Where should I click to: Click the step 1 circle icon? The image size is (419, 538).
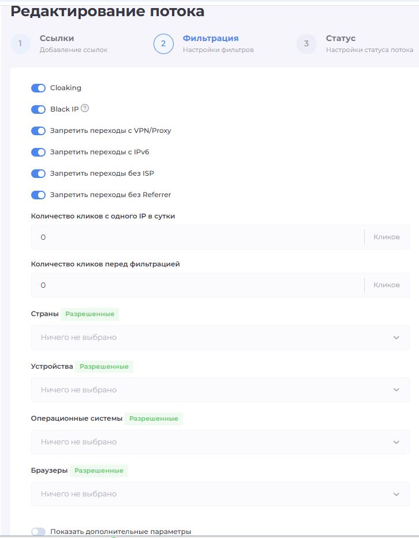click(20, 44)
